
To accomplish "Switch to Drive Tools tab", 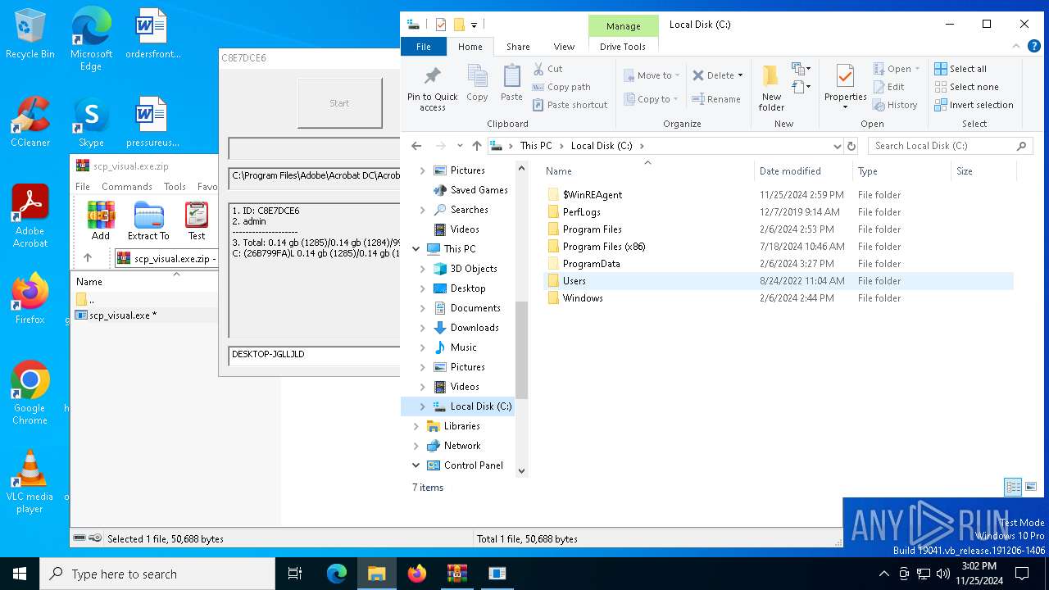I will [x=623, y=47].
